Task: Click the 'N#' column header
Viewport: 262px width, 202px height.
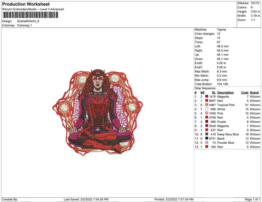Action: click(x=202, y=92)
